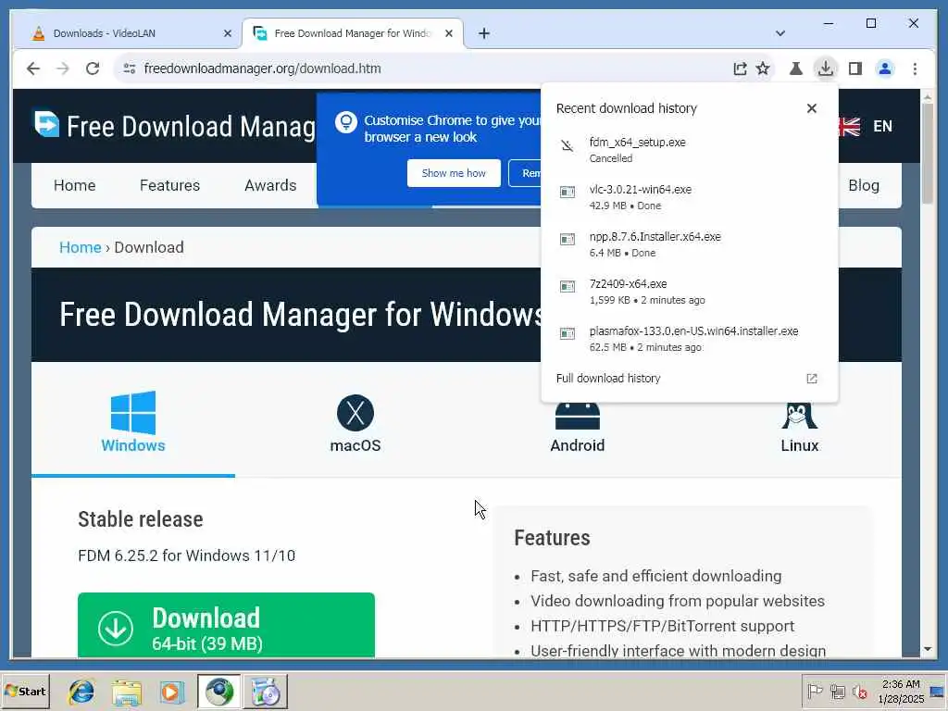Open Windows Explorer folder in taskbar
948x711 pixels.
pyautogui.click(x=126, y=692)
